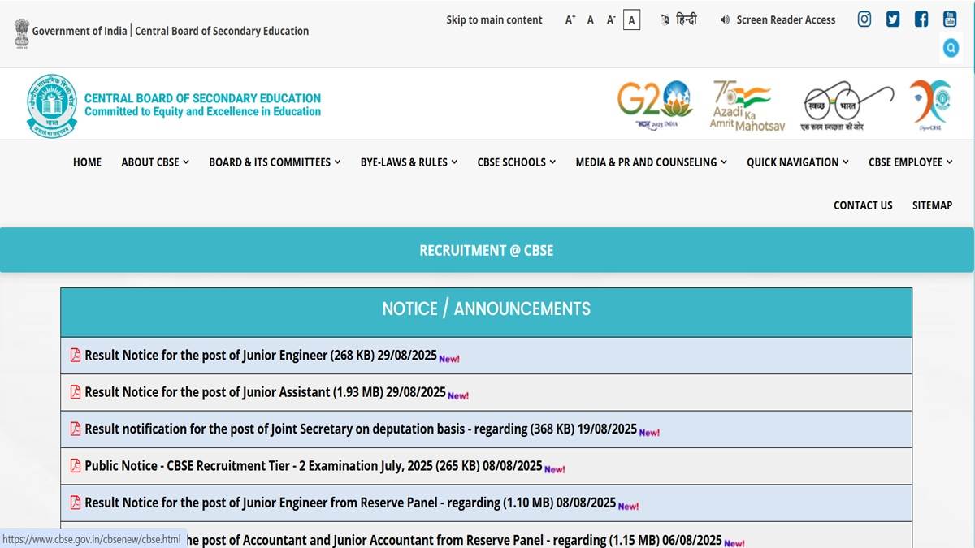Click Skip to main content link
The image size is (975, 548).
click(x=494, y=20)
